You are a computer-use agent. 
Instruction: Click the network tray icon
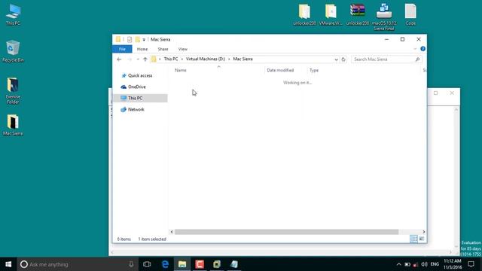coord(416,264)
